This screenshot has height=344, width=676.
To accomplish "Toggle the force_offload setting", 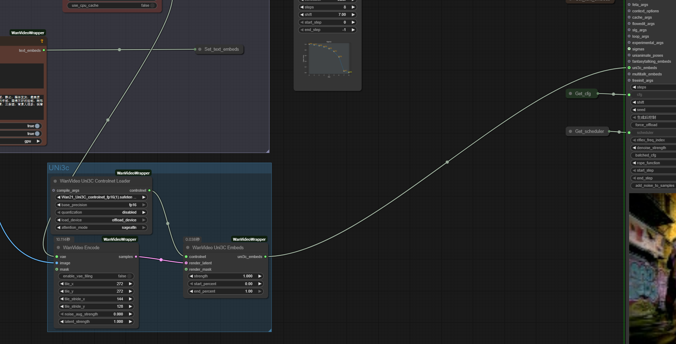I will [x=652, y=125].
